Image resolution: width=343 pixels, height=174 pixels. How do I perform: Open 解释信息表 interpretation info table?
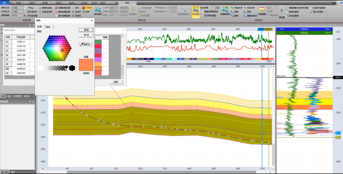[292, 12]
